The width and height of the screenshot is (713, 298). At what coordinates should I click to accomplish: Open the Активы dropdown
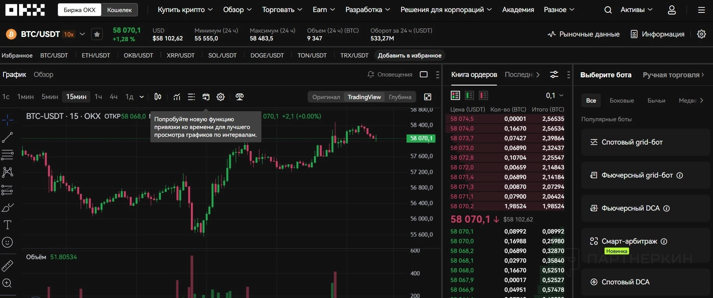[637, 10]
